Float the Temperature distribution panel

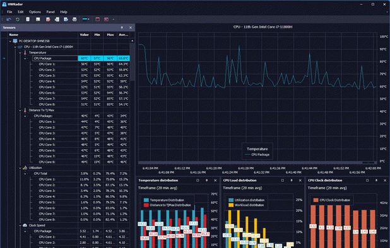tap(198, 180)
